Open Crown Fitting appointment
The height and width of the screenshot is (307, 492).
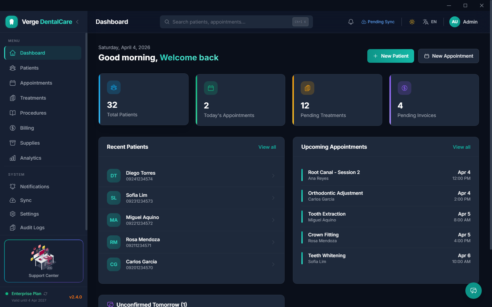pos(386,237)
